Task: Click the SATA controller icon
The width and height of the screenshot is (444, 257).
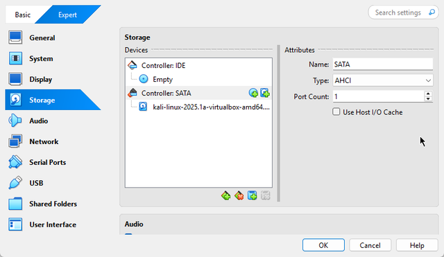Action: point(133,93)
